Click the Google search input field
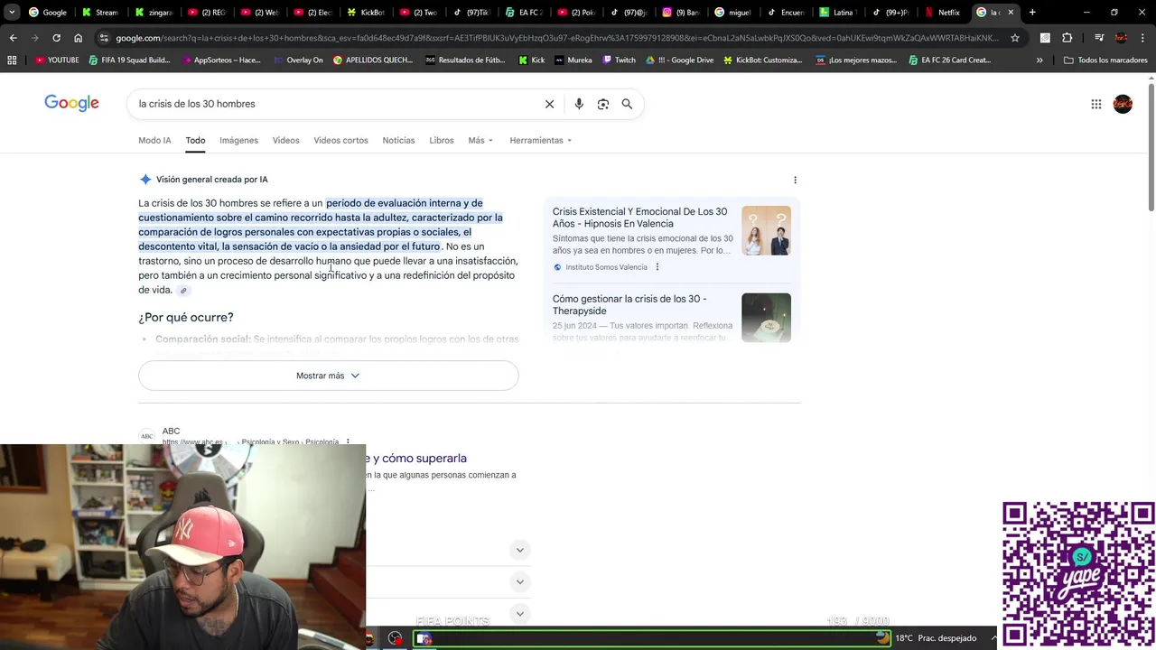The image size is (1156, 650). pyautogui.click(x=334, y=104)
